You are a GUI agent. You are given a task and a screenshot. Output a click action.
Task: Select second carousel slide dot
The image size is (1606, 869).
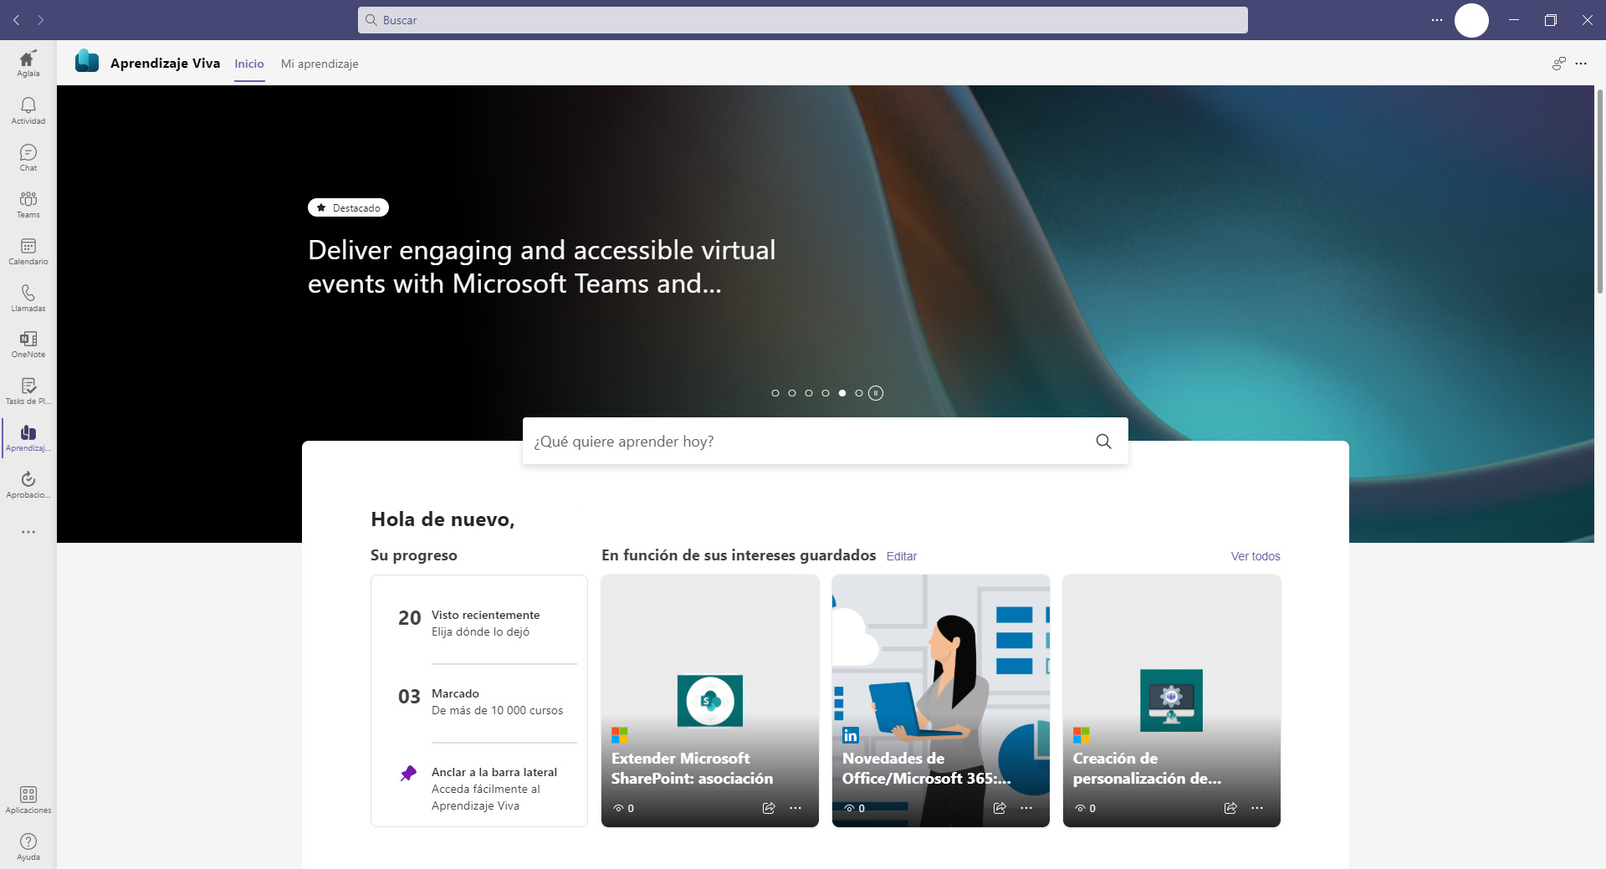tap(792, 393)
